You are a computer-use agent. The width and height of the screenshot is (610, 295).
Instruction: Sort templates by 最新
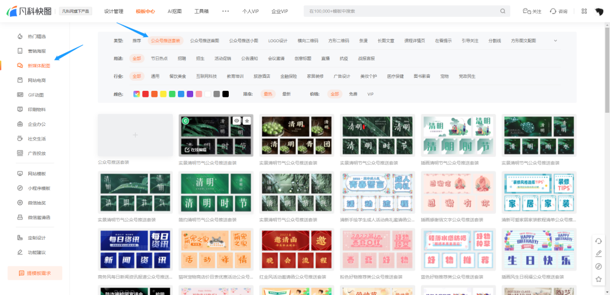[286, 94]
